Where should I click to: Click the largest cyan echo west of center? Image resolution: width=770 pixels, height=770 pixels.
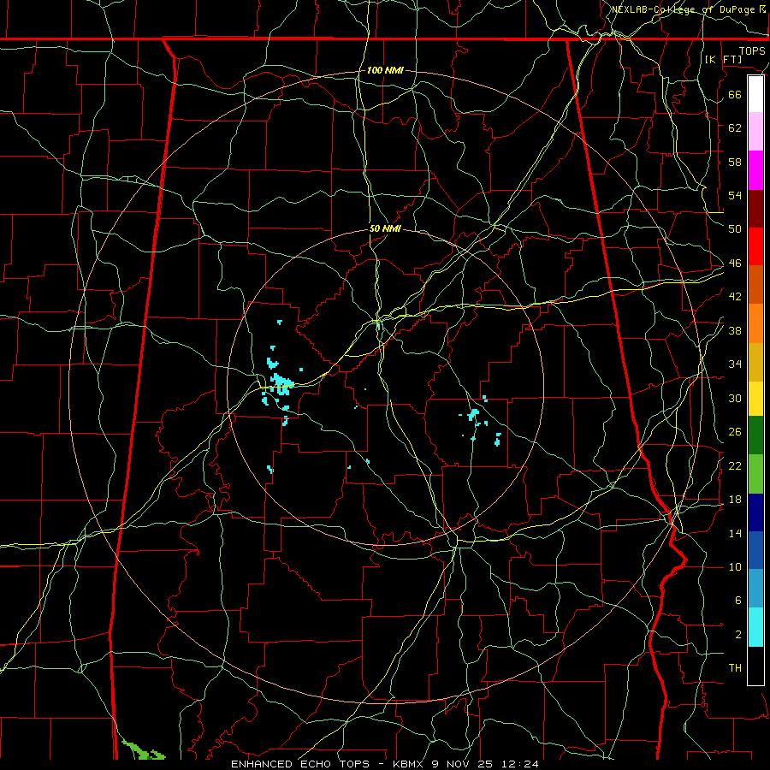[281, 382]
